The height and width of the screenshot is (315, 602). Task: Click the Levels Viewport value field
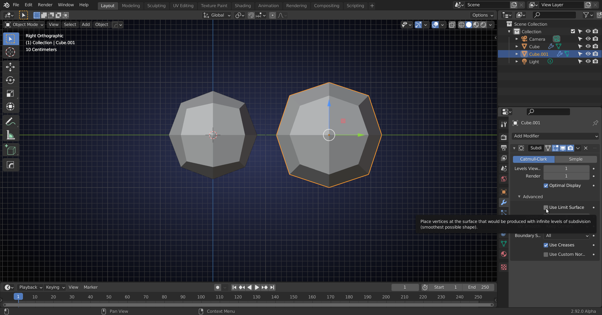click(566, 168)
